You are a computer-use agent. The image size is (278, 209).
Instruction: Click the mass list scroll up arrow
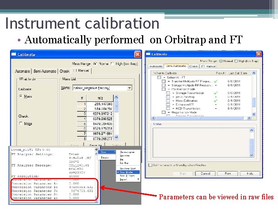(116, 97)
